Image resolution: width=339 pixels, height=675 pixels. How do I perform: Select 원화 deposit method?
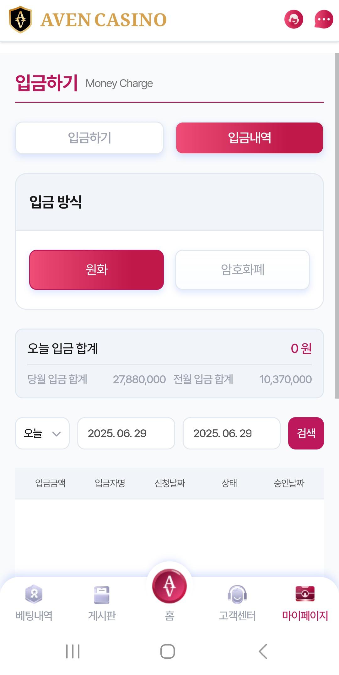click(x=97, y=270)
